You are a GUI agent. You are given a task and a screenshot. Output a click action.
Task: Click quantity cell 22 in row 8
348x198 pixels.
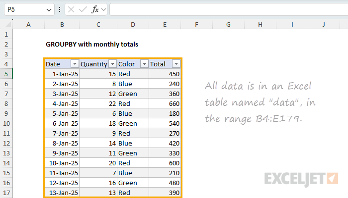tap(98, 103)
